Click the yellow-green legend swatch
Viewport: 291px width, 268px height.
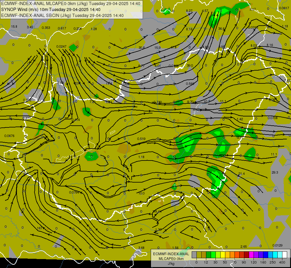218,255
